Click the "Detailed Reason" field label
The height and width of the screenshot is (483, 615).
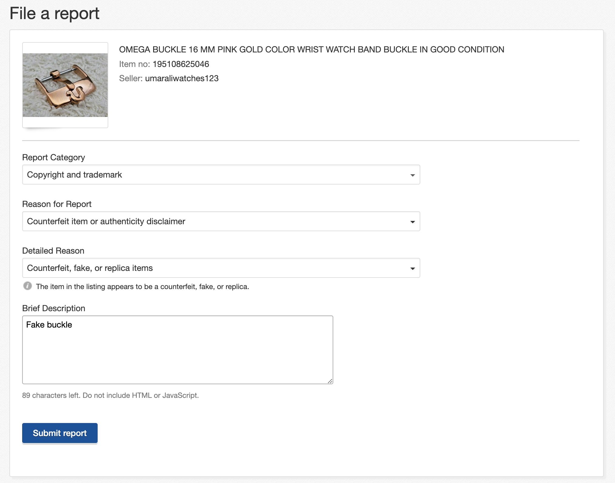(x=53, y=251)
